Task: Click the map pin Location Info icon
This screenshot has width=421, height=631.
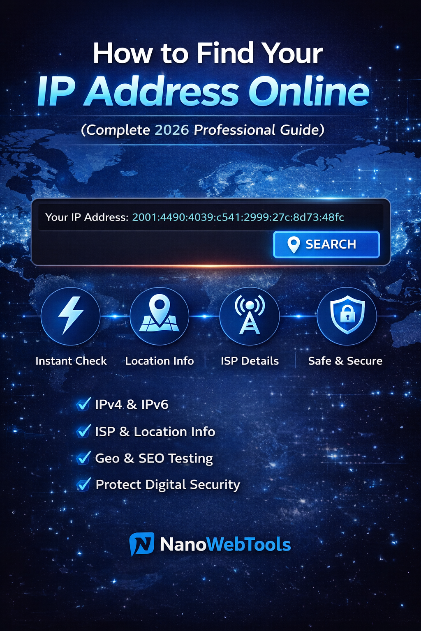Action: [x=160, y=316]
